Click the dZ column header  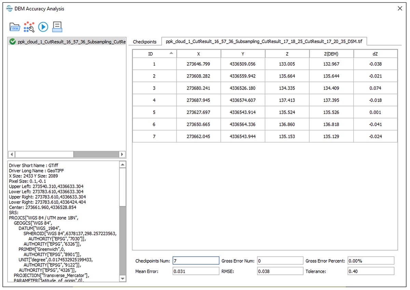[x=375, y=54]
